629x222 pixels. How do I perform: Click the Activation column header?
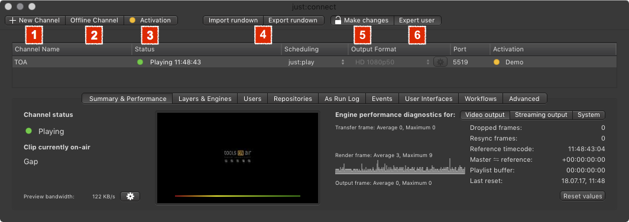553,49
